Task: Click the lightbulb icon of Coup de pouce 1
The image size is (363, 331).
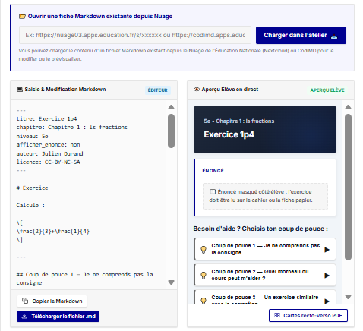Action: 204,250
